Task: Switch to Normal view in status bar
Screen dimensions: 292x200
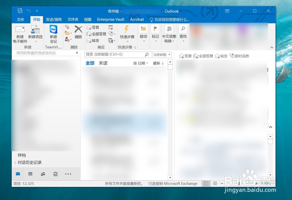Action: 206,183
